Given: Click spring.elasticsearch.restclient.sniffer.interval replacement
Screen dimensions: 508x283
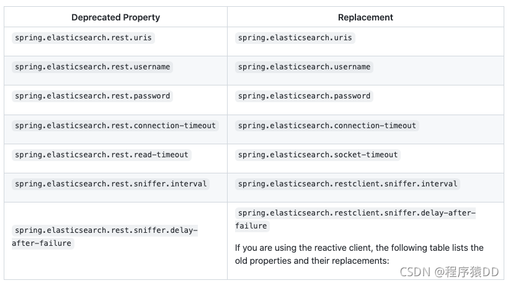Looking at the screenshot, I should (347, 184).
